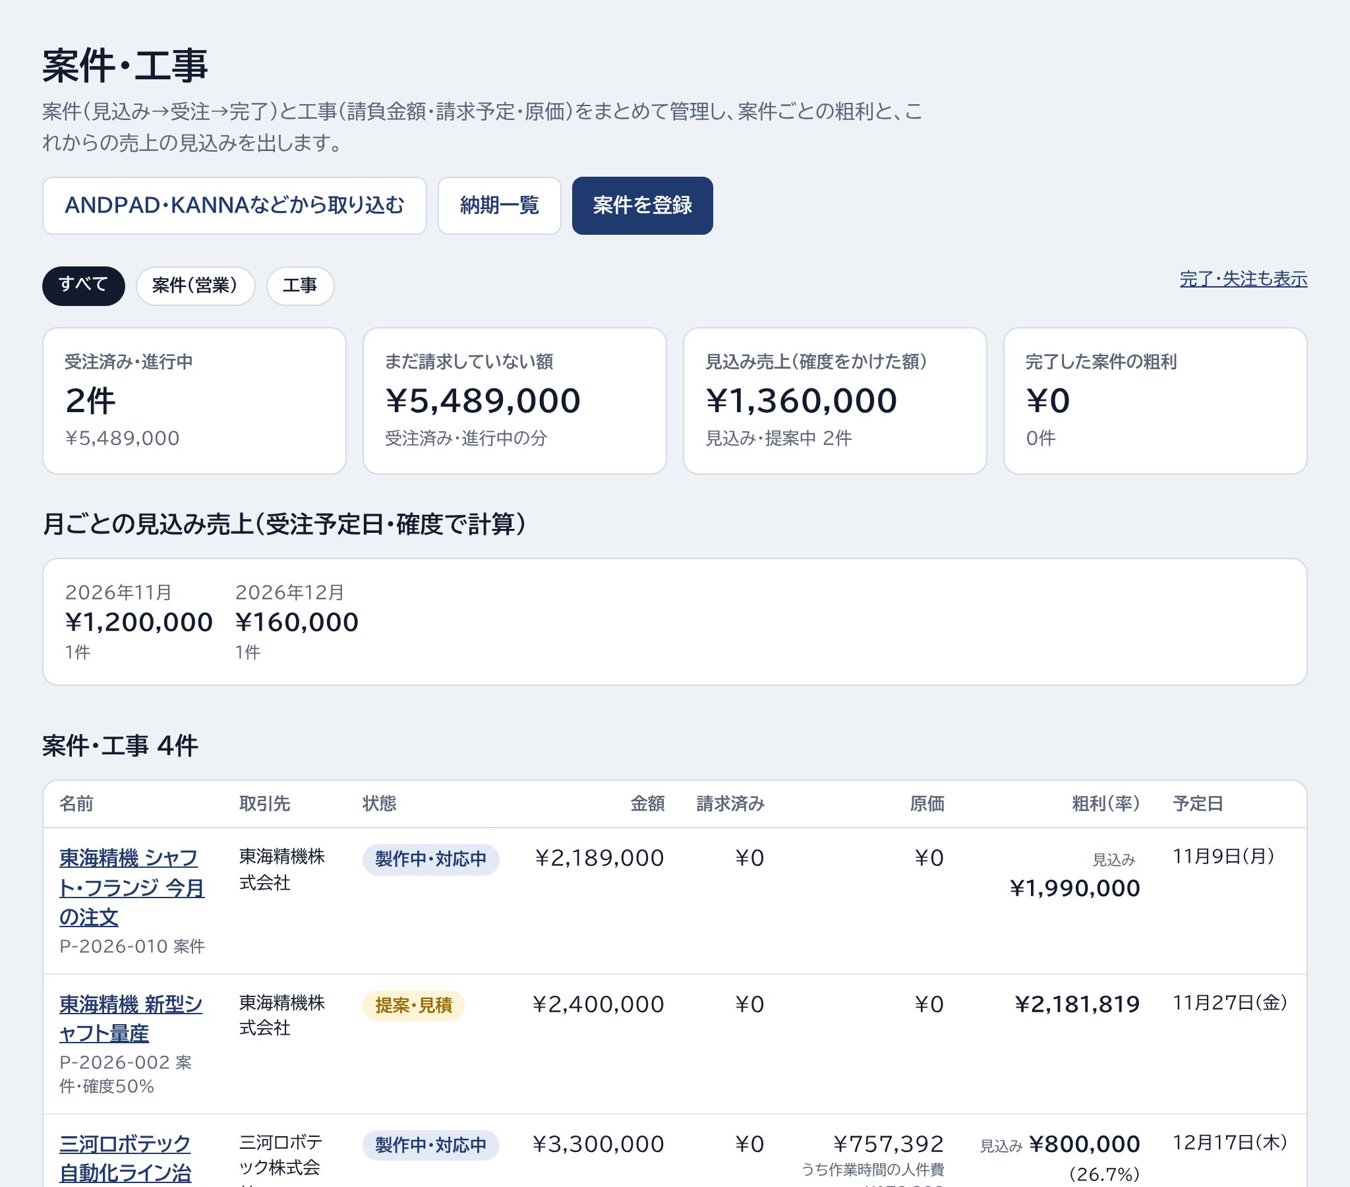This screenshot has width=1350, height=1187.
Task: Click the 案件を登録 button
Action: pos(642,206)
